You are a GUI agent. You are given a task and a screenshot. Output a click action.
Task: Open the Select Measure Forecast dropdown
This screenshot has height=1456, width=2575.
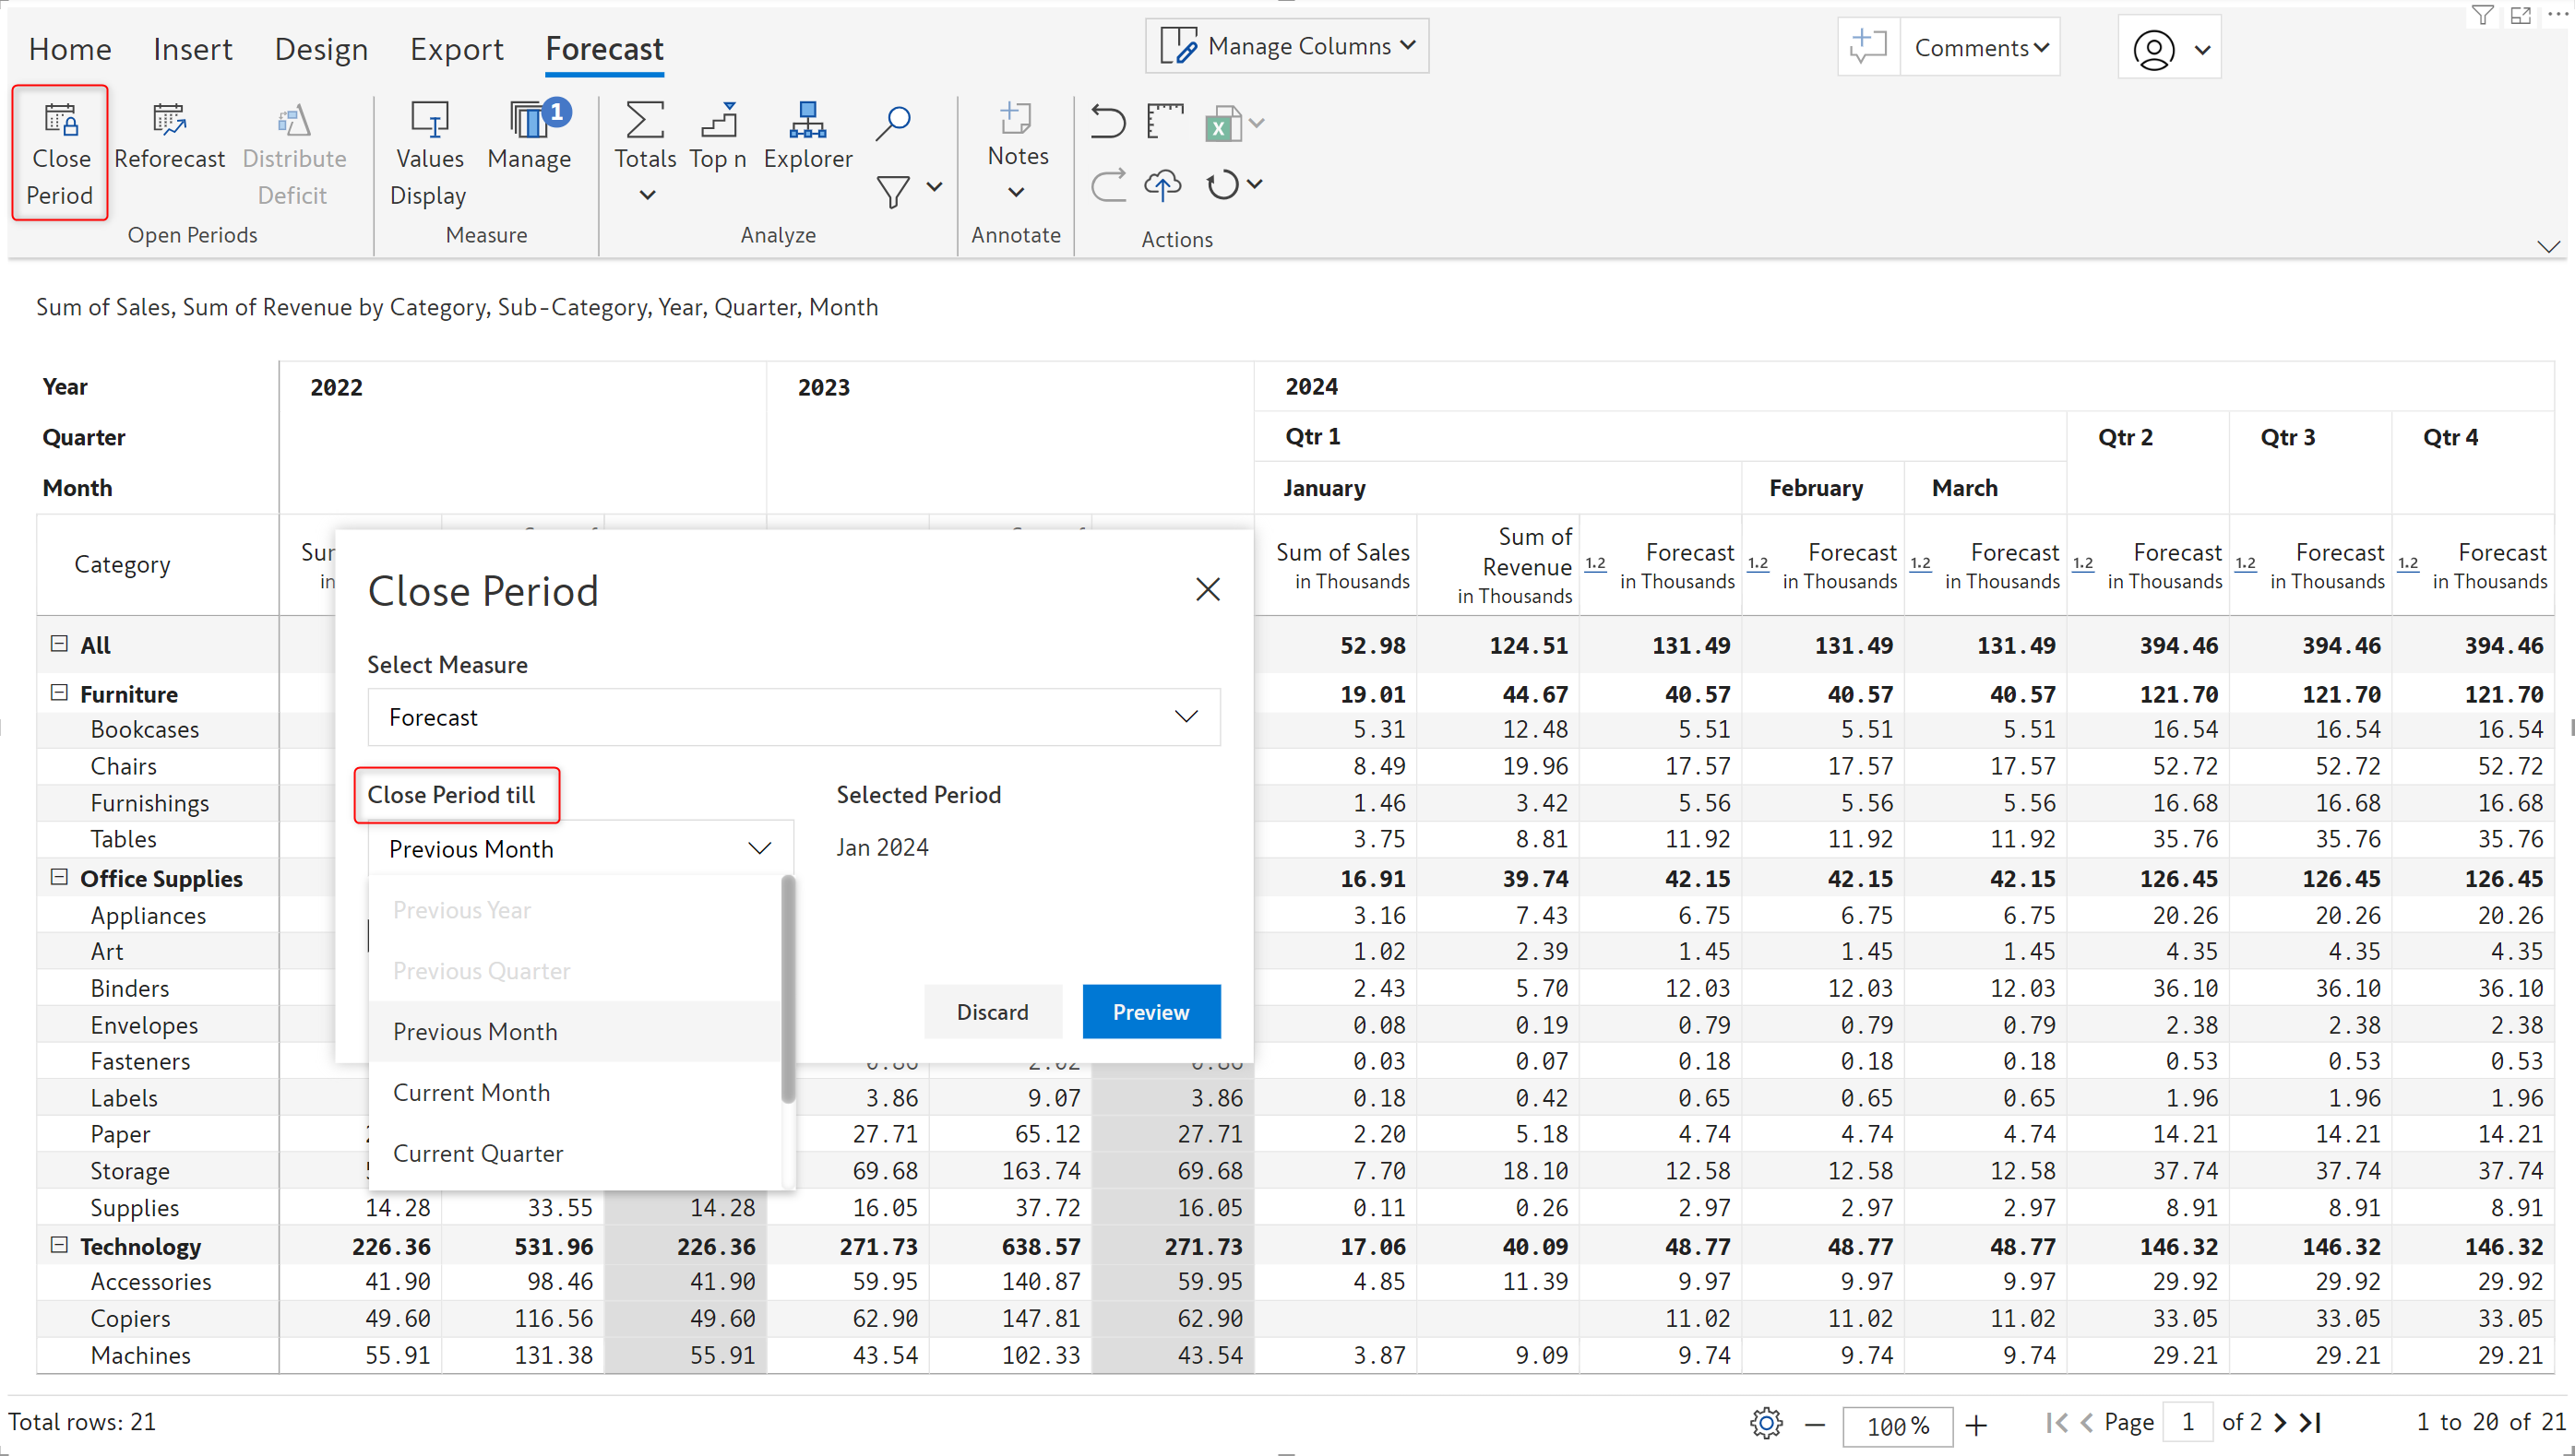[x=793, y=717]
